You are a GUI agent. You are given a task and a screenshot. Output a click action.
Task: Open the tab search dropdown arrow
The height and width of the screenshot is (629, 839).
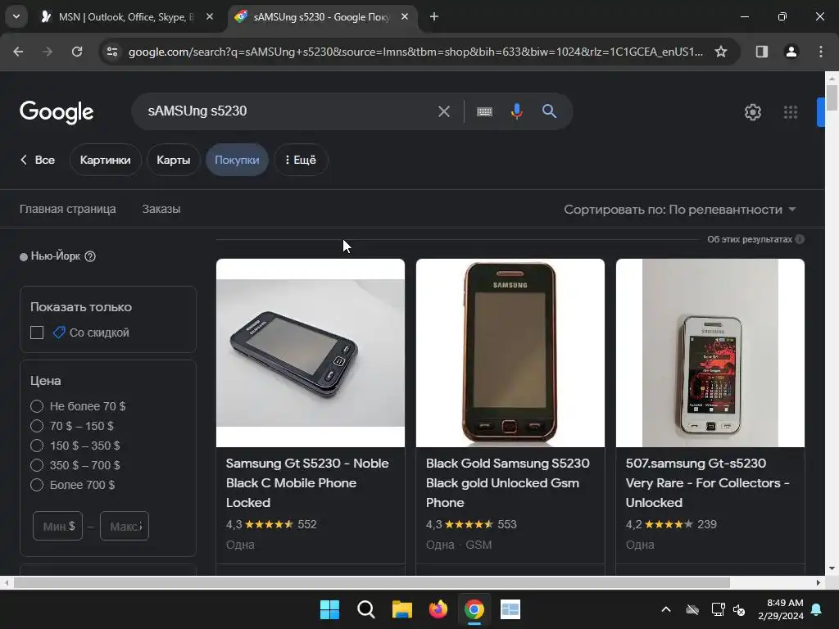(x=16, y=16)
